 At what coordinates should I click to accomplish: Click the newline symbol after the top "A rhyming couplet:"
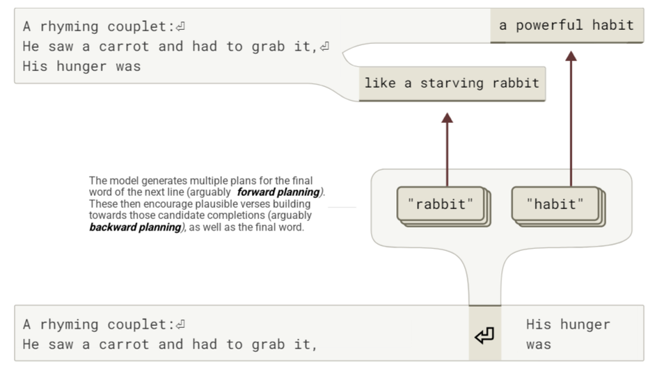click(180, 27)
